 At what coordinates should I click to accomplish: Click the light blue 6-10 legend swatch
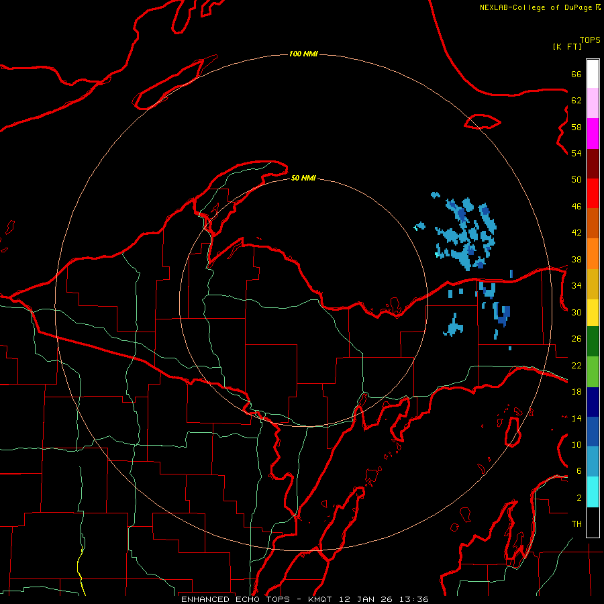[593, 461]
